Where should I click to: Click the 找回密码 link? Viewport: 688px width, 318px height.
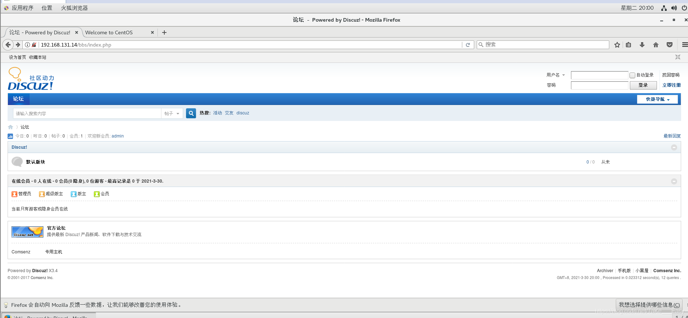click(x=671, y=75)
